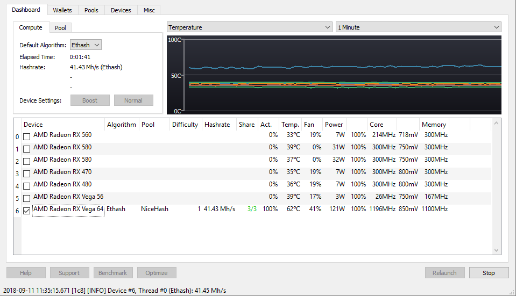Click the 850mV voltage value
Viewport: 516px width, 296px height.
point(408,209)
